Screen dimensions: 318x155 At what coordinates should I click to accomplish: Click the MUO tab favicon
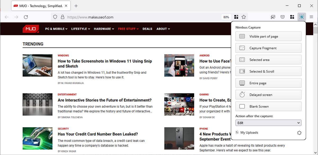point(16,6)
